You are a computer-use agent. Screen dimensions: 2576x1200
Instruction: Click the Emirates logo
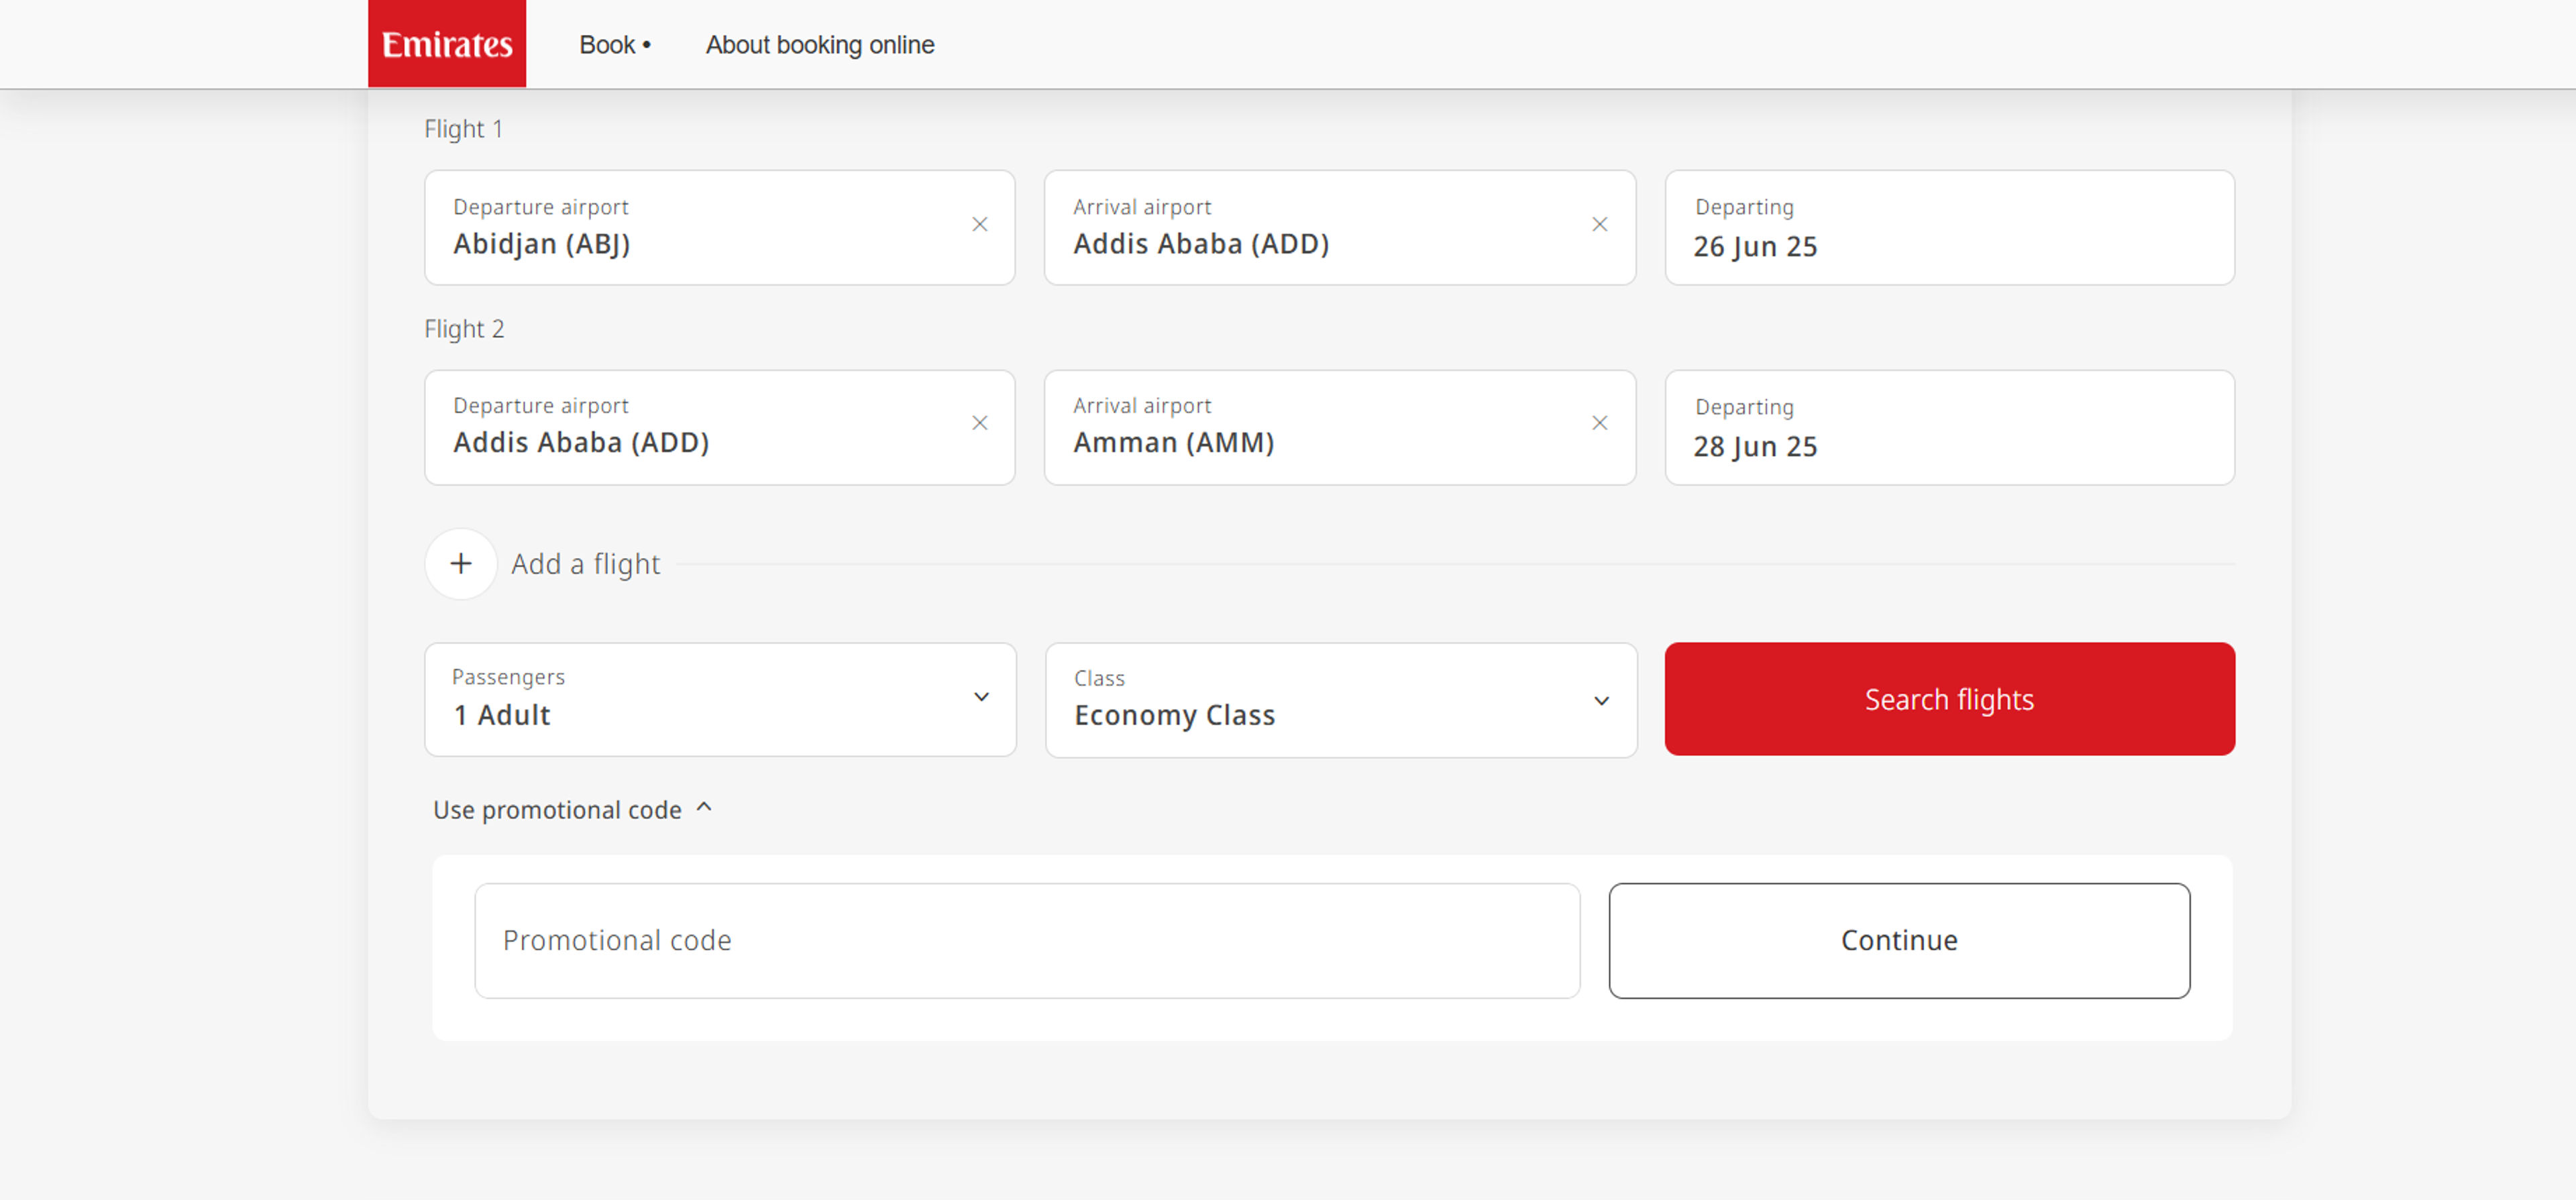(447, 43)
